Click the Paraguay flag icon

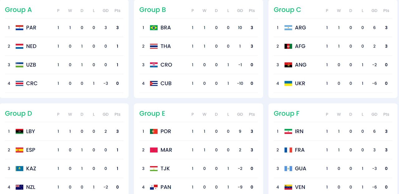pos(20,28)
